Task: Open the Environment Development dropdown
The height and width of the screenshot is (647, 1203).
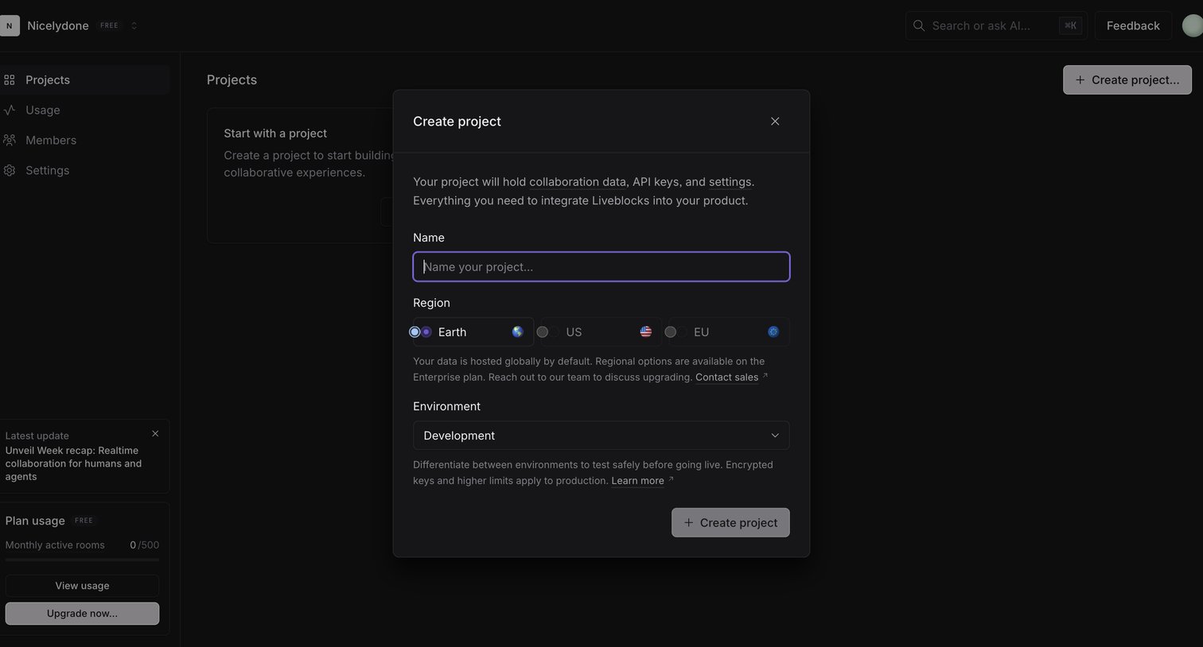Action: [601, 436]
